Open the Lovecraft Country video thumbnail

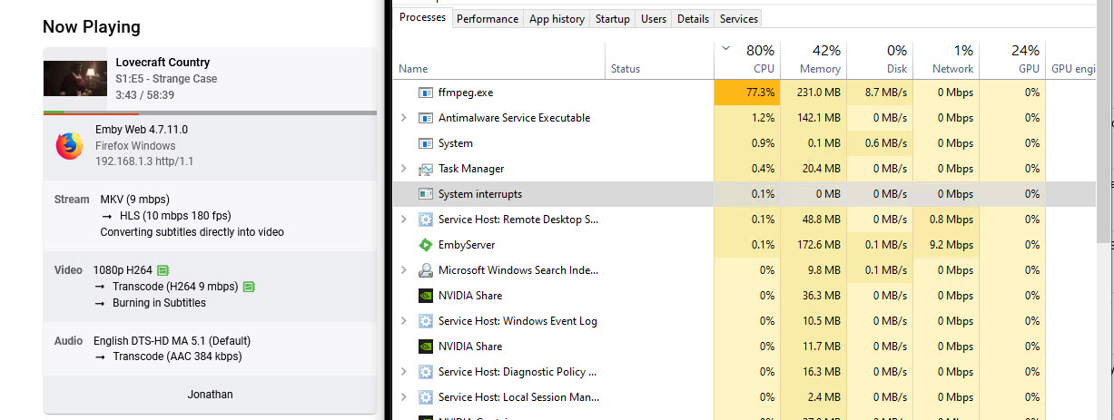pyautogui.click(x=75, y=78)
